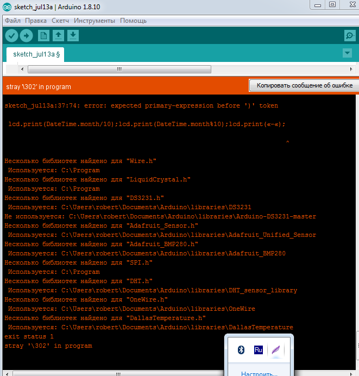Click the Verify sketch checkmark icon
Viewport: 359px width, 376px height.
[11, 36]
